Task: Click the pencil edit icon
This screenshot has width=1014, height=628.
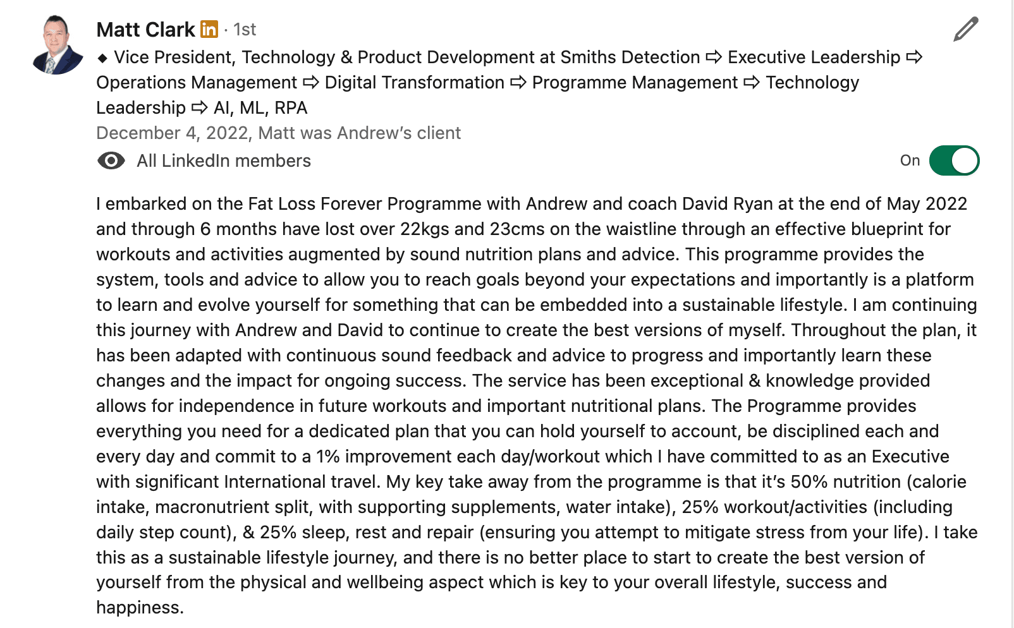Action: coord(965,30)
